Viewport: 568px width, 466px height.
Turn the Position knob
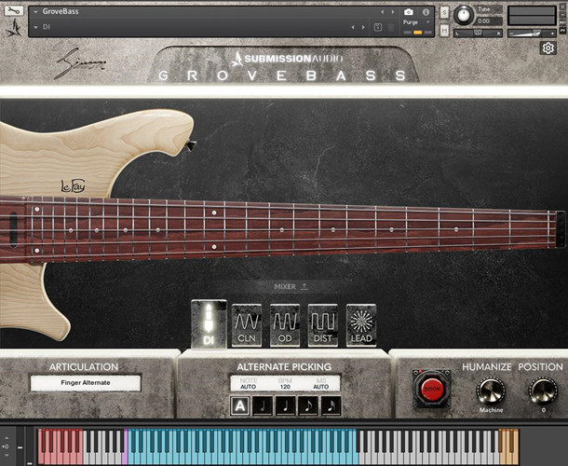[543, 391]
